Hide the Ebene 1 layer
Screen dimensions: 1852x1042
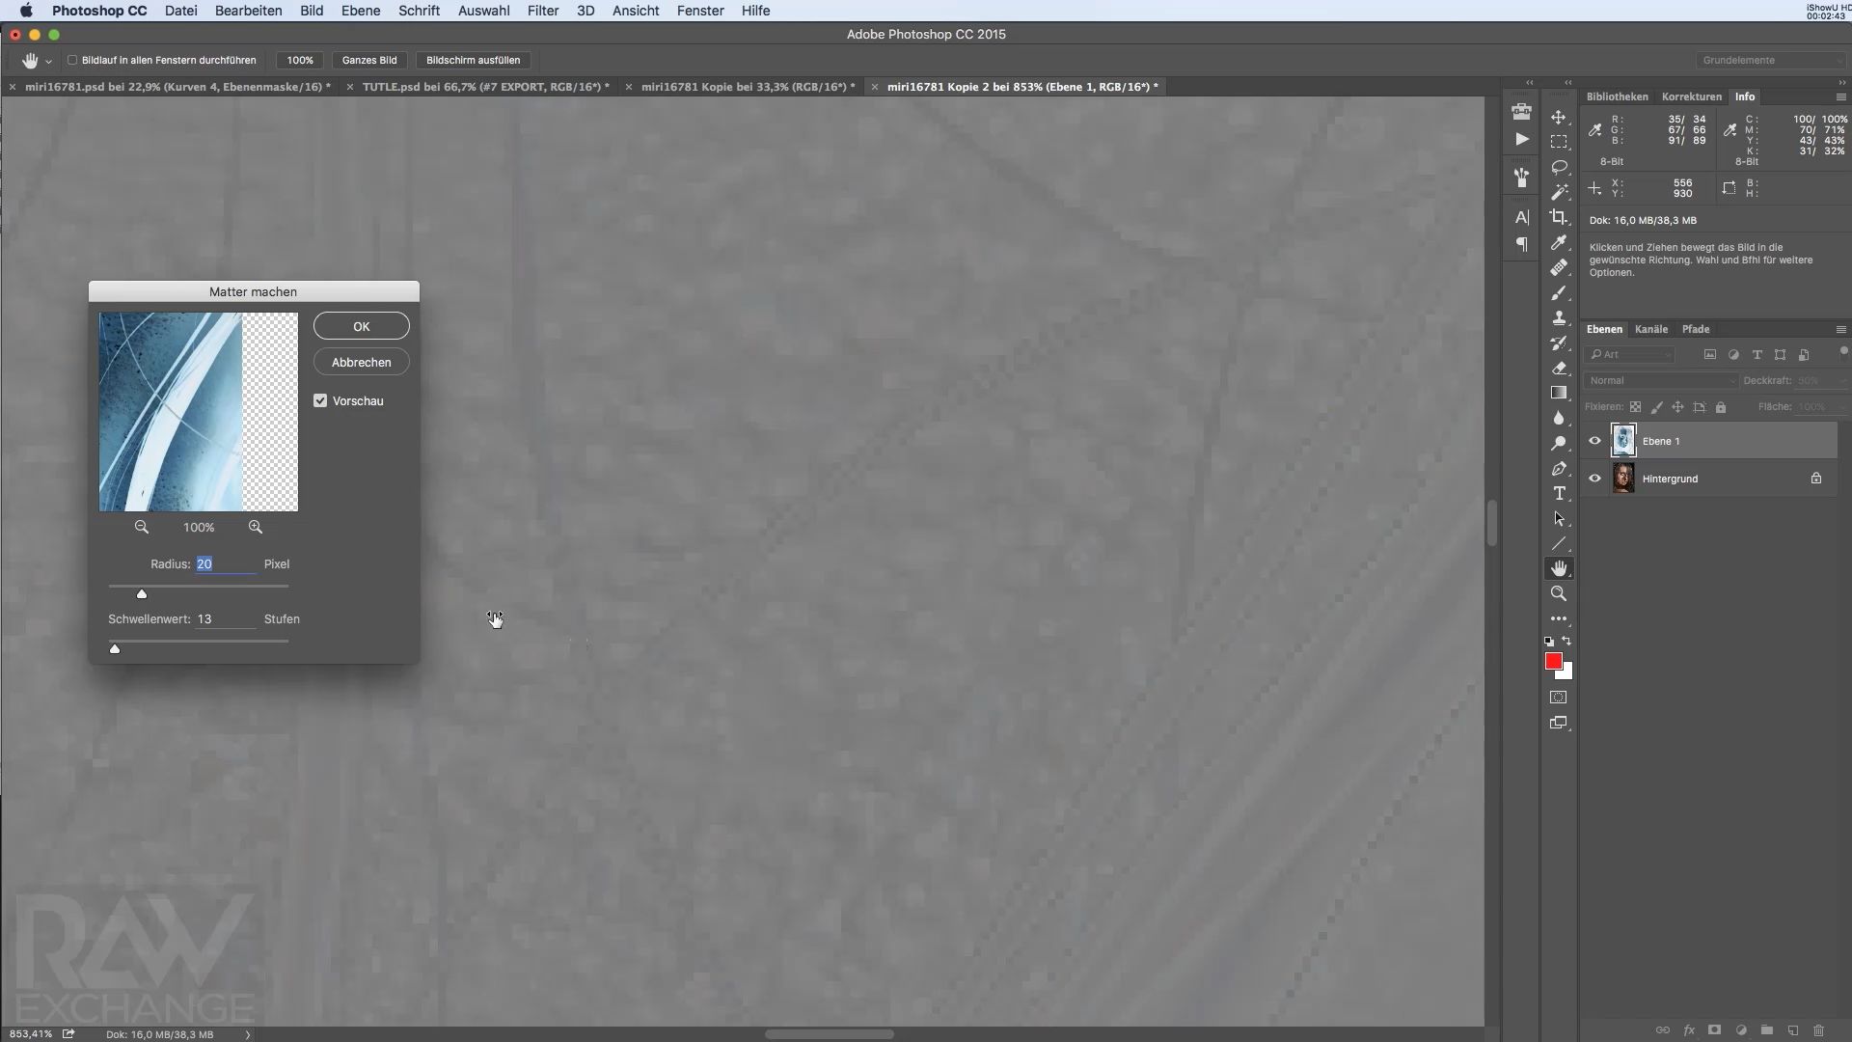1594,441
